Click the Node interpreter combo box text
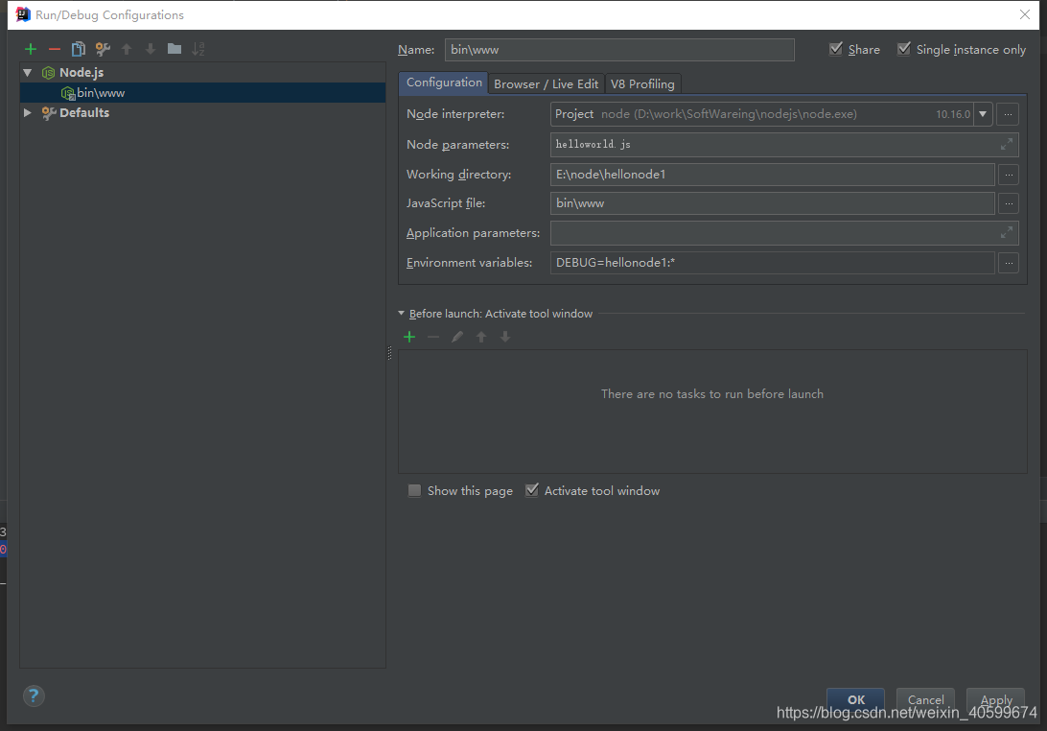The width and height of the screenshot is (1047, 731). pyautogui.click(x=761, y=114)
